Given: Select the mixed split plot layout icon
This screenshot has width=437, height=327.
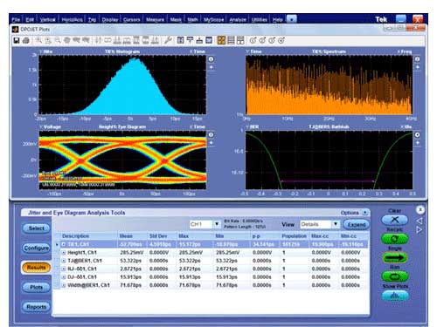Looking at the screenshot, I should 240,40.
